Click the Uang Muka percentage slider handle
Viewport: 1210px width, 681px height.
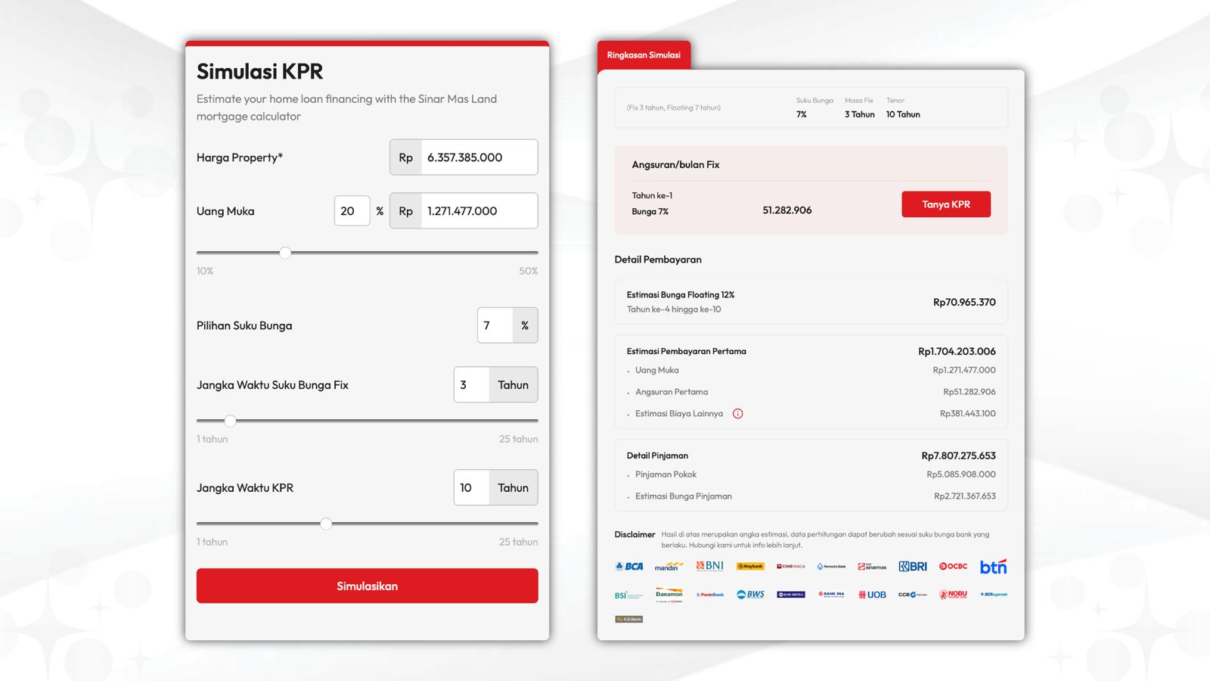(285, 253)
